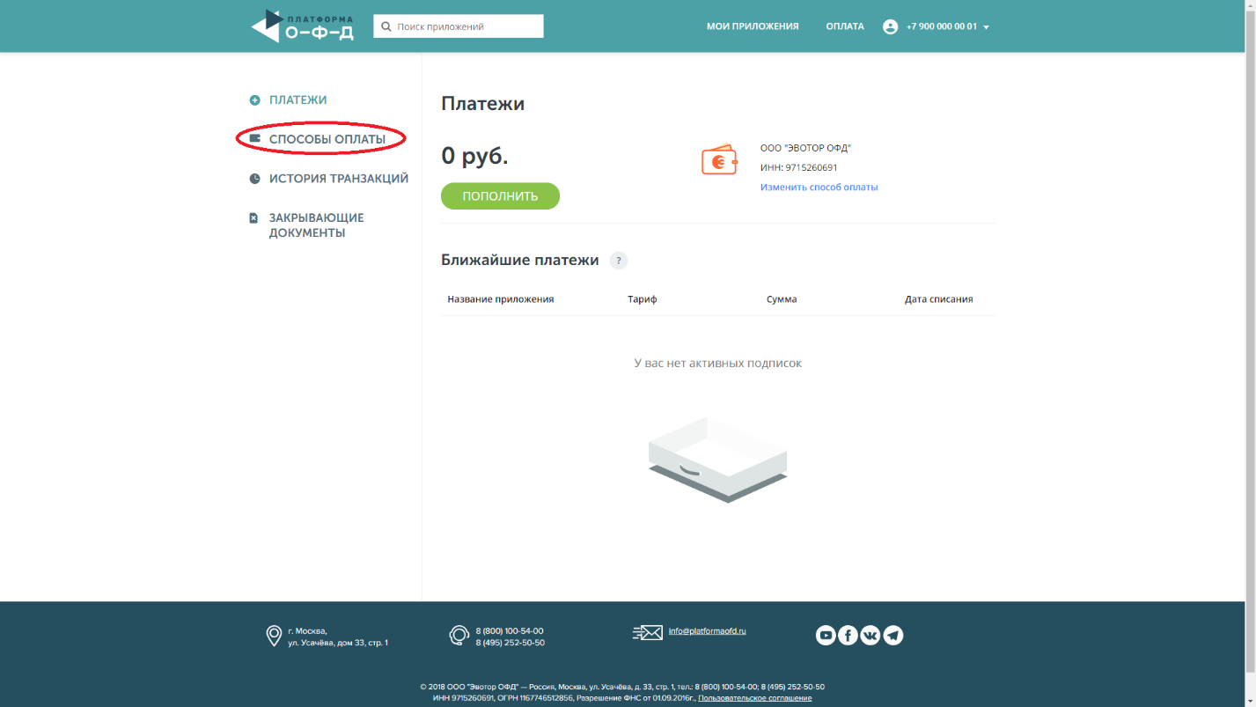
Task: Click the clock icon beside История транзакций
Action: coord(255,179)
